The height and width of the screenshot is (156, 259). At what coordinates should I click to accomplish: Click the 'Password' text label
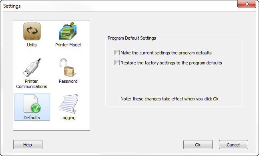(68, 81)
